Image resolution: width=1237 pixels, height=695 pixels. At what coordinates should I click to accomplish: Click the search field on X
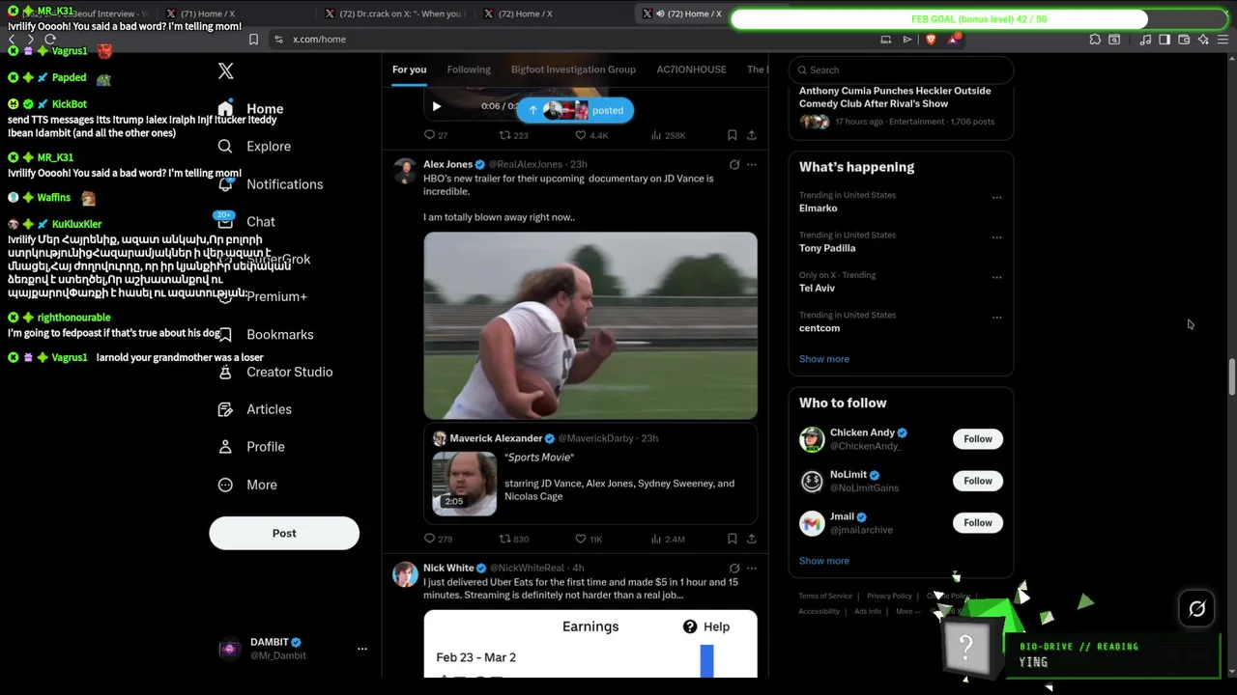[x=901, y=69]
